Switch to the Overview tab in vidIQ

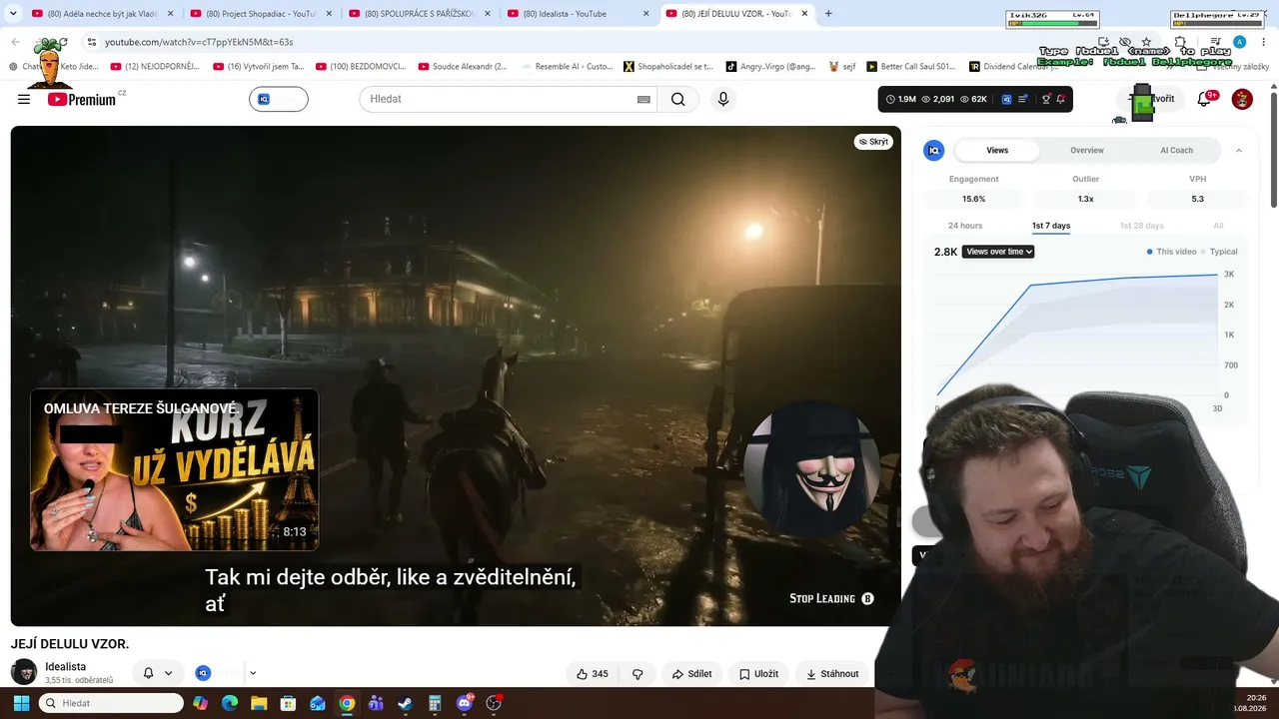(1087, 151)
